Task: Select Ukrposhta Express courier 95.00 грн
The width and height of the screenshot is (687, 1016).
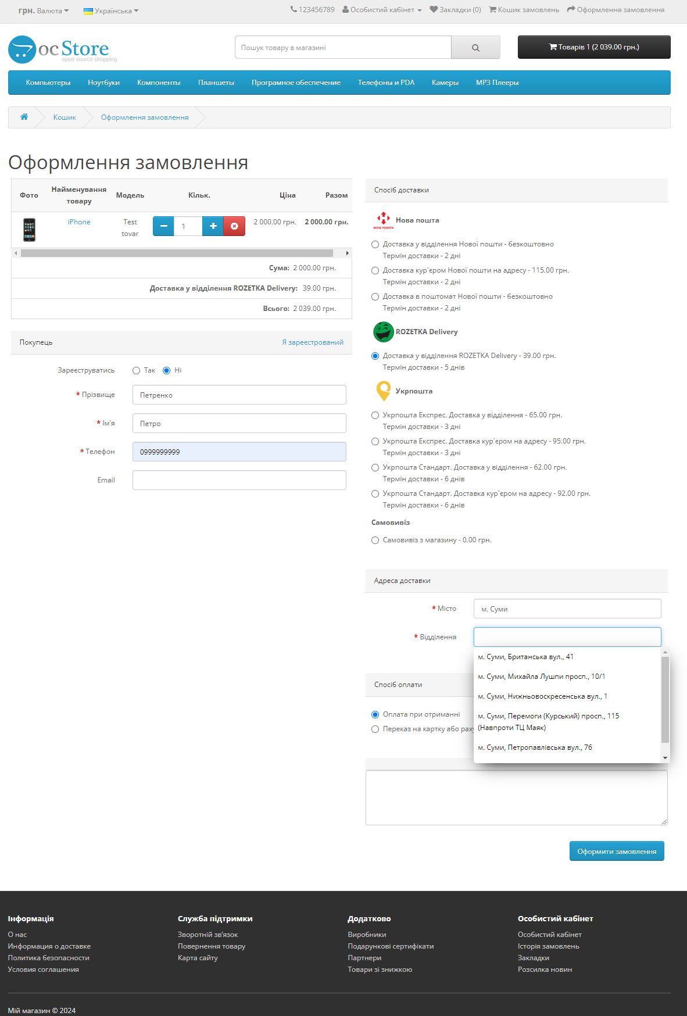Action: [x=375, y=441]
